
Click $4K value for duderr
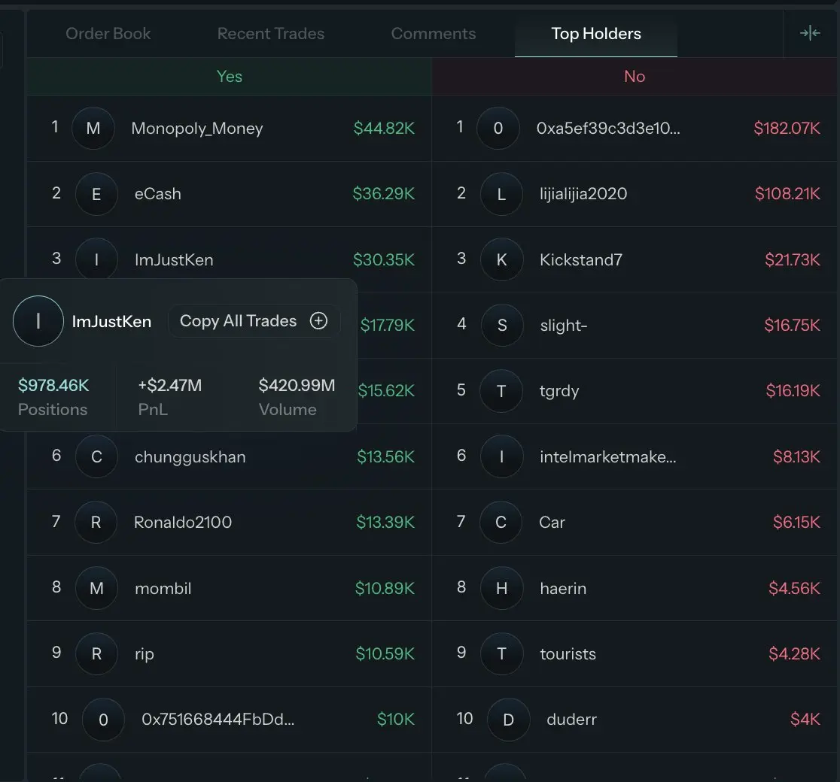coord(805,719)
